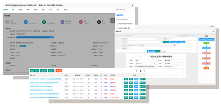
Task: Tick the 项目报告盖章申请表 checkbox
Action: [117, 28]
